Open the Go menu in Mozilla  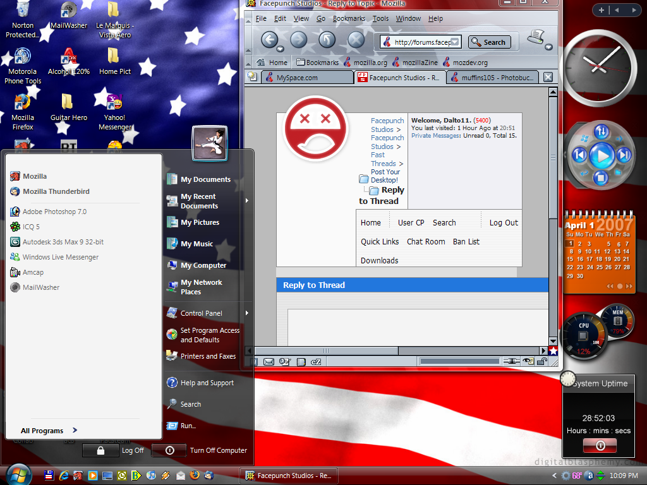(320, 18)
